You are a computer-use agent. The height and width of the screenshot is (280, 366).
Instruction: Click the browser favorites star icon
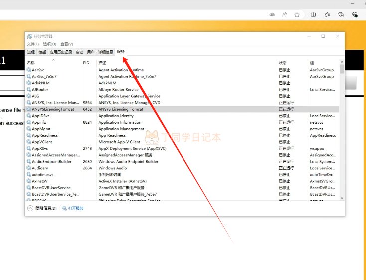297,15
